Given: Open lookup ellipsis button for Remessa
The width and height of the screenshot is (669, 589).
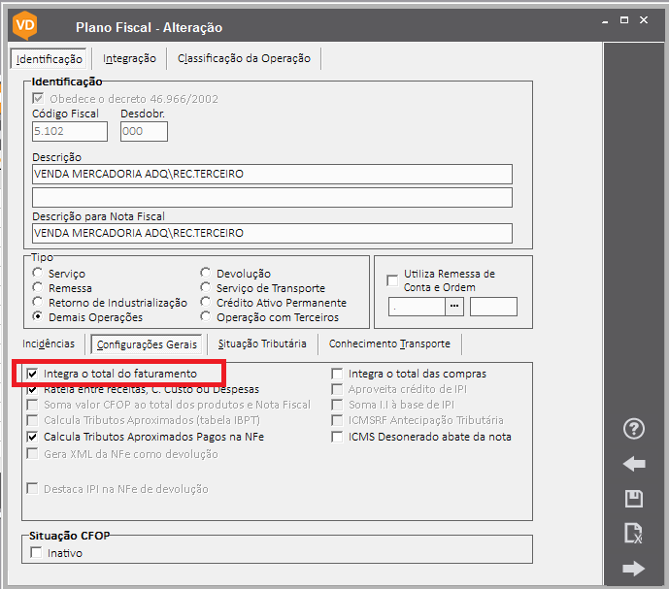Looking at the screenshot, I should click(454, 307).
